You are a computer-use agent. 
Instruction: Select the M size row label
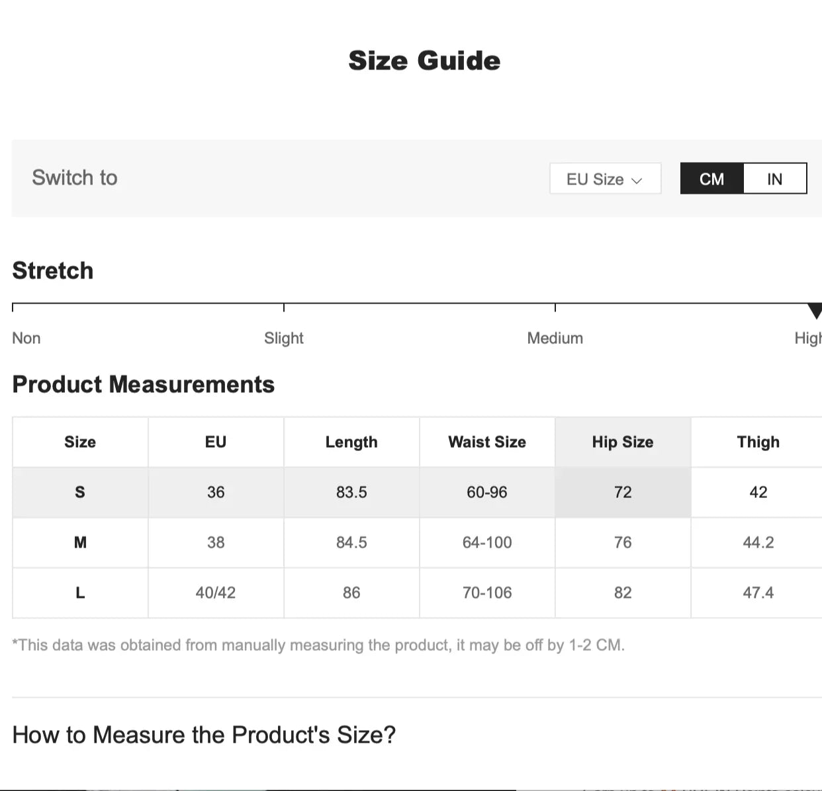80,542
